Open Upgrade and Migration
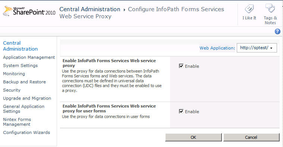This screenshot has height=147, width=283. click(27, 98)
